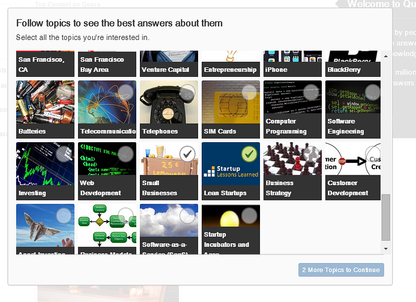Choose the SIM Cards topic tile
This screenshot has width=416, height=302.
click(x=230, y=109)
